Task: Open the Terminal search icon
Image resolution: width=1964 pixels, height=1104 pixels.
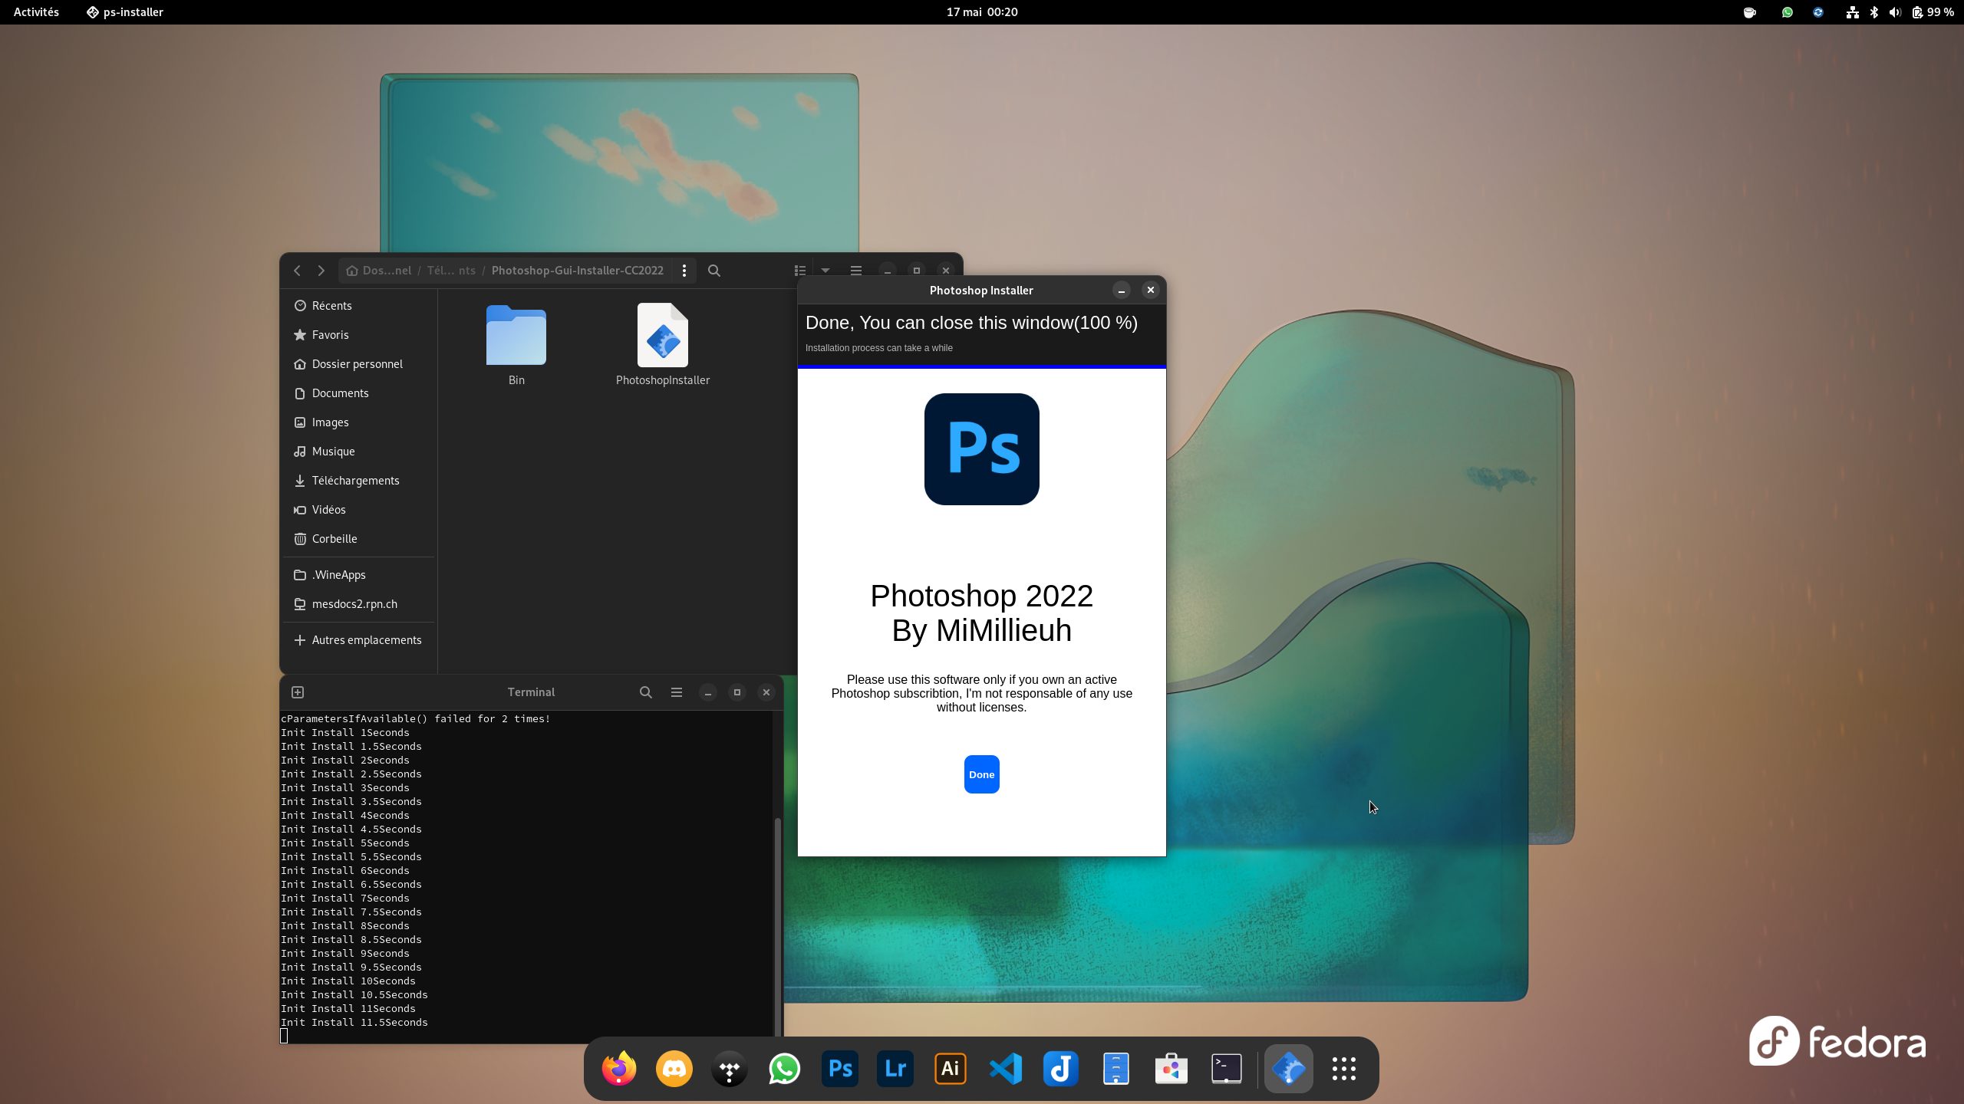Action: tap(646, 692)
